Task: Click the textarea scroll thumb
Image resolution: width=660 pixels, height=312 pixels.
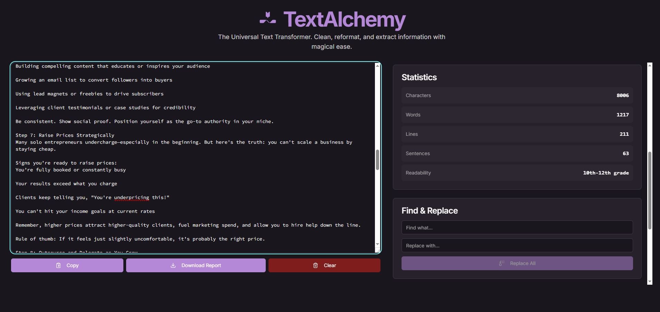Action: (x=378, y=159)
